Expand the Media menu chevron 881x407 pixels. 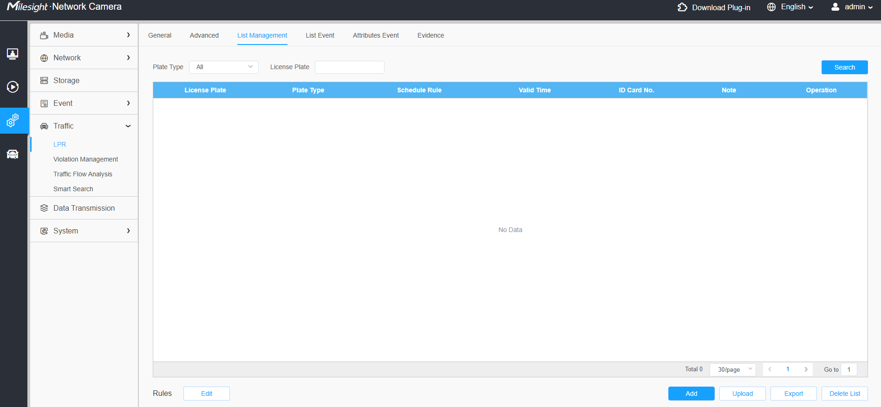[129, 35]
